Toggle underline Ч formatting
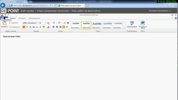178x100 pixels. [30, 27]
